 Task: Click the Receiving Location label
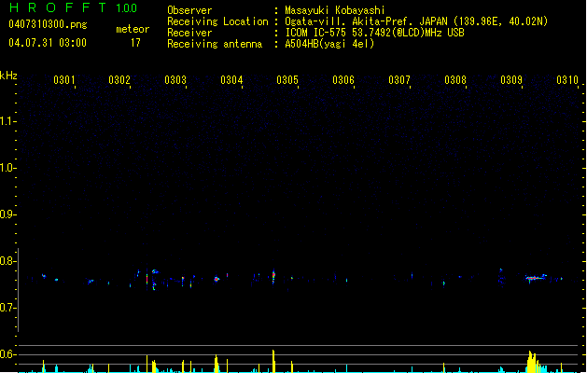pyautogui.click(x=217, y=21)
